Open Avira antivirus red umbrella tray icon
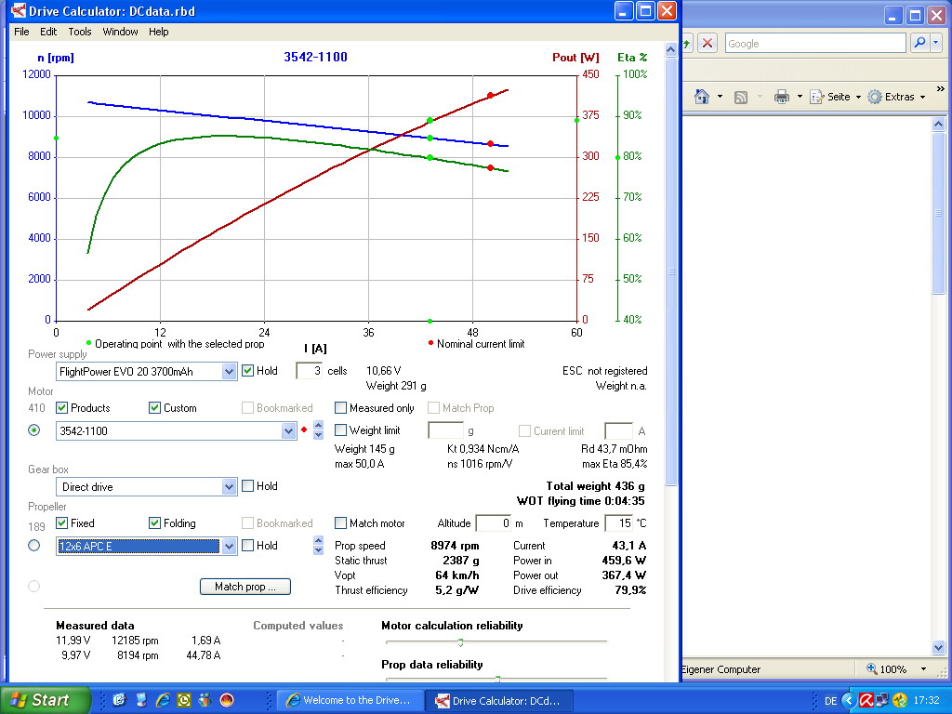 click(866, 700)
